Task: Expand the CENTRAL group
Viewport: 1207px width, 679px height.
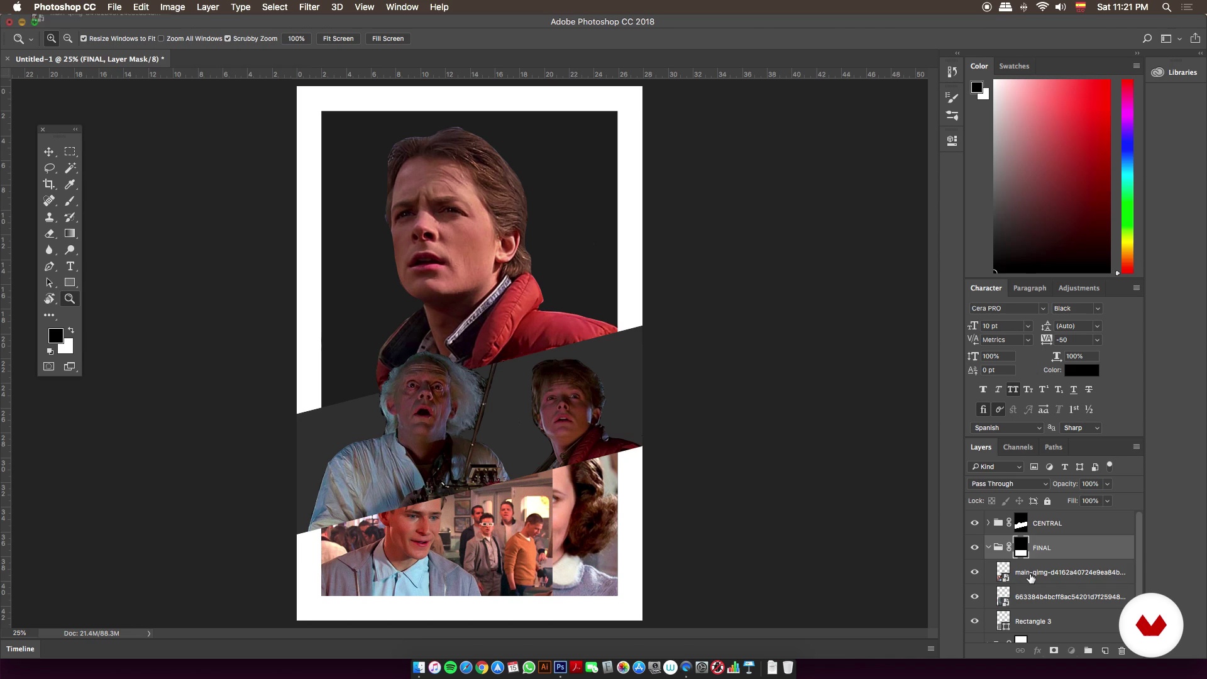Action: coord(988,523)
